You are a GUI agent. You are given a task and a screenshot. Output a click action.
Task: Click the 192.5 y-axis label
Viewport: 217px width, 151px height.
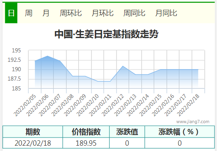coord(14,60)
